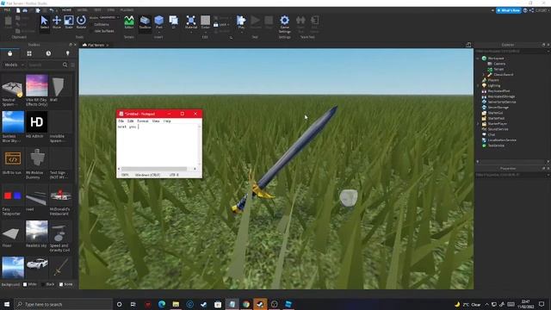Click the Notepad horizontal scrollbar
This screenshot has width=551, height=310.
click(x=154, y=169)
